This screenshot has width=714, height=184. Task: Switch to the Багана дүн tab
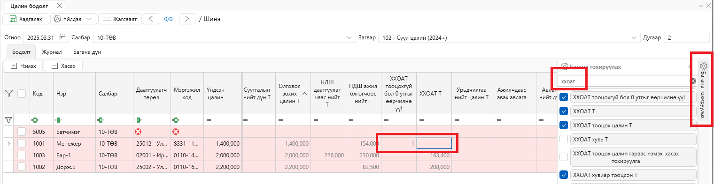click(86, 52)
